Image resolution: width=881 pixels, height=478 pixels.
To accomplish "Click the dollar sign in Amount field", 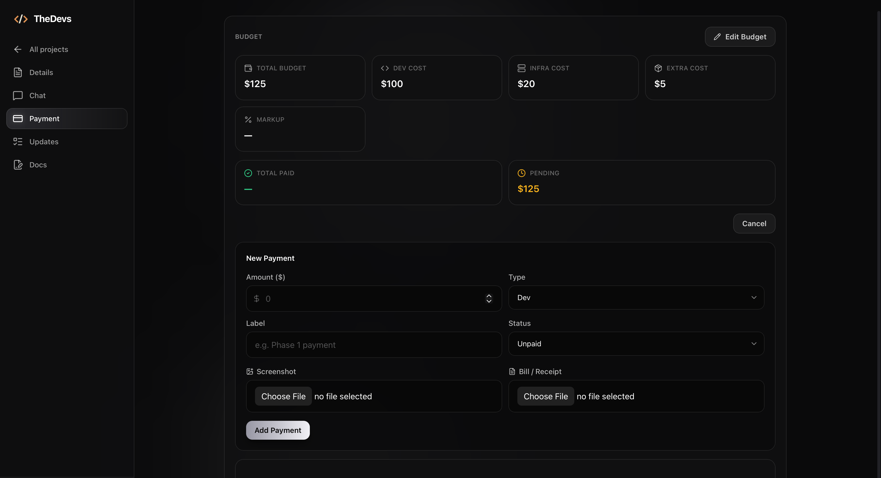I will pos(257,299).
